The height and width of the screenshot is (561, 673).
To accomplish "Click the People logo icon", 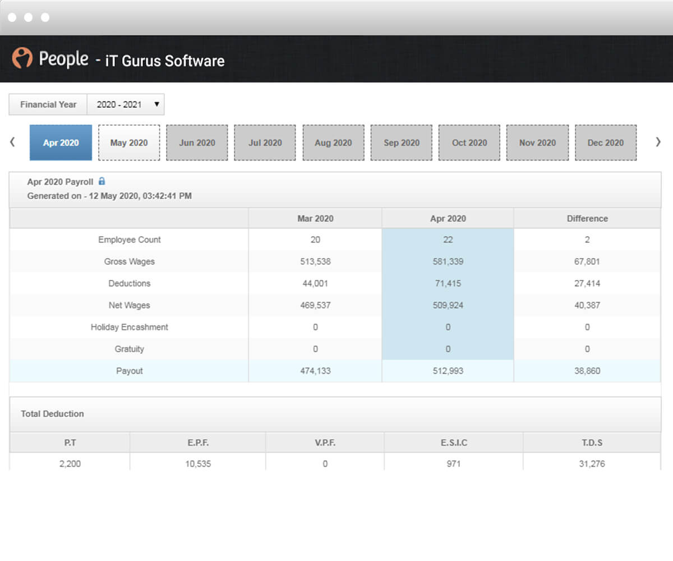I will [22, 58].
